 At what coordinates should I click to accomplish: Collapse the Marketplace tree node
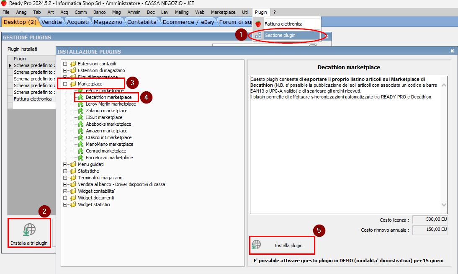(x=65, y=84)
